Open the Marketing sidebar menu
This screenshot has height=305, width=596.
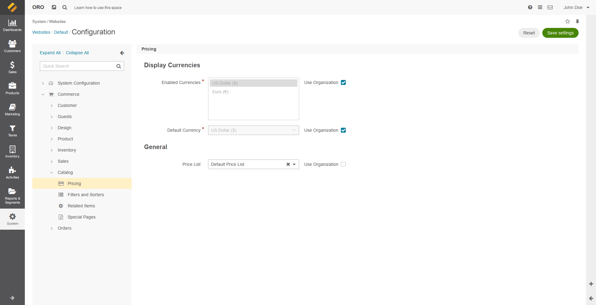[x=12, y=110]
